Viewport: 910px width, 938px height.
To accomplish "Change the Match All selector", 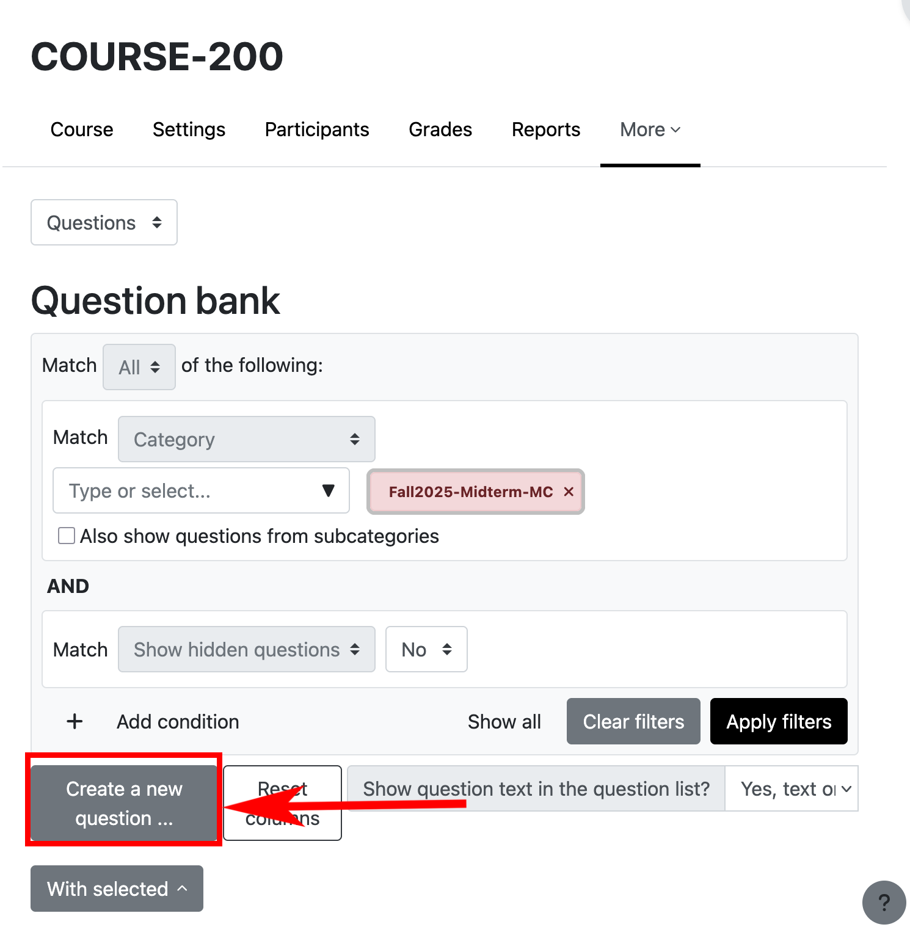I will 139,366.
